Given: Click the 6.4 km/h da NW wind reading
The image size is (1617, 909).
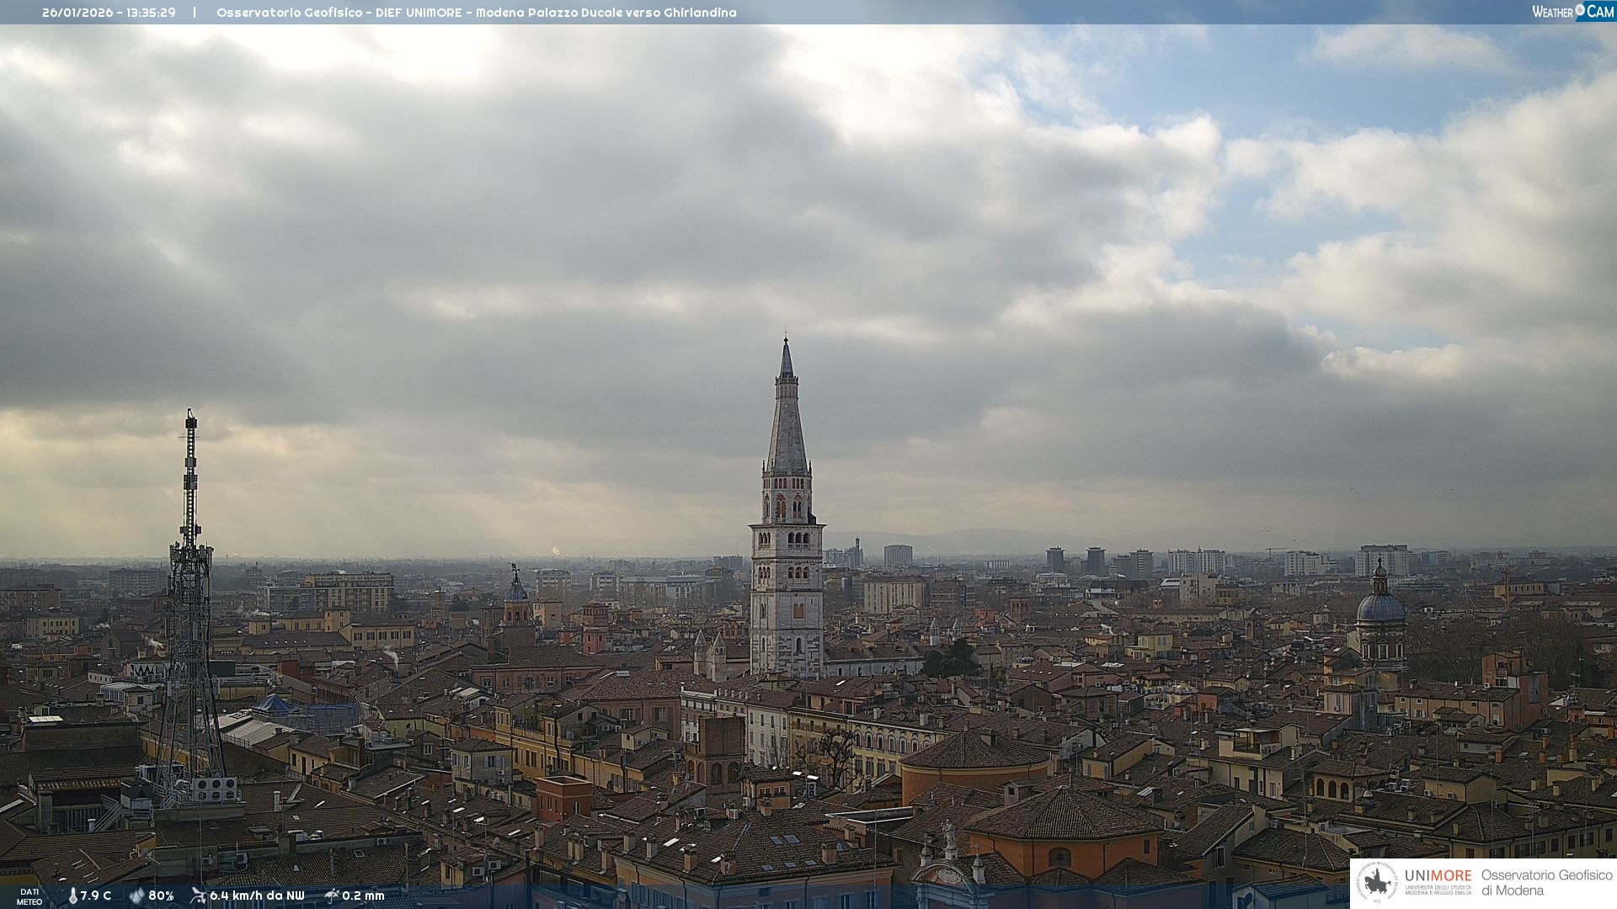Looking at the screenshot, I should tap(257, 896).
